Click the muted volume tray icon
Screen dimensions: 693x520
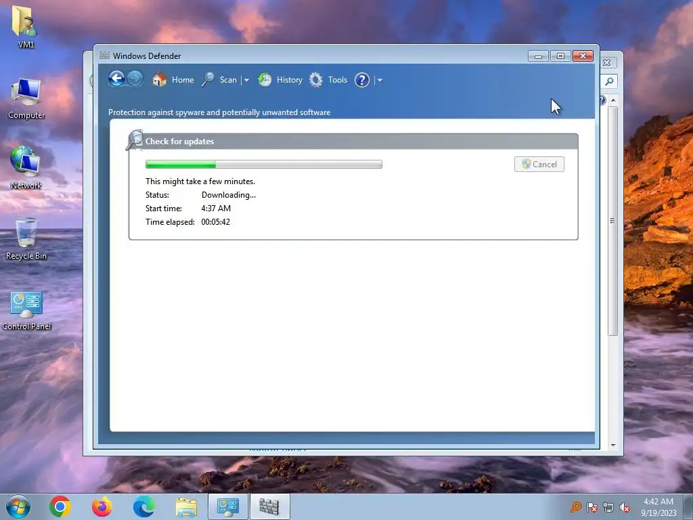(x=625, y=507)
